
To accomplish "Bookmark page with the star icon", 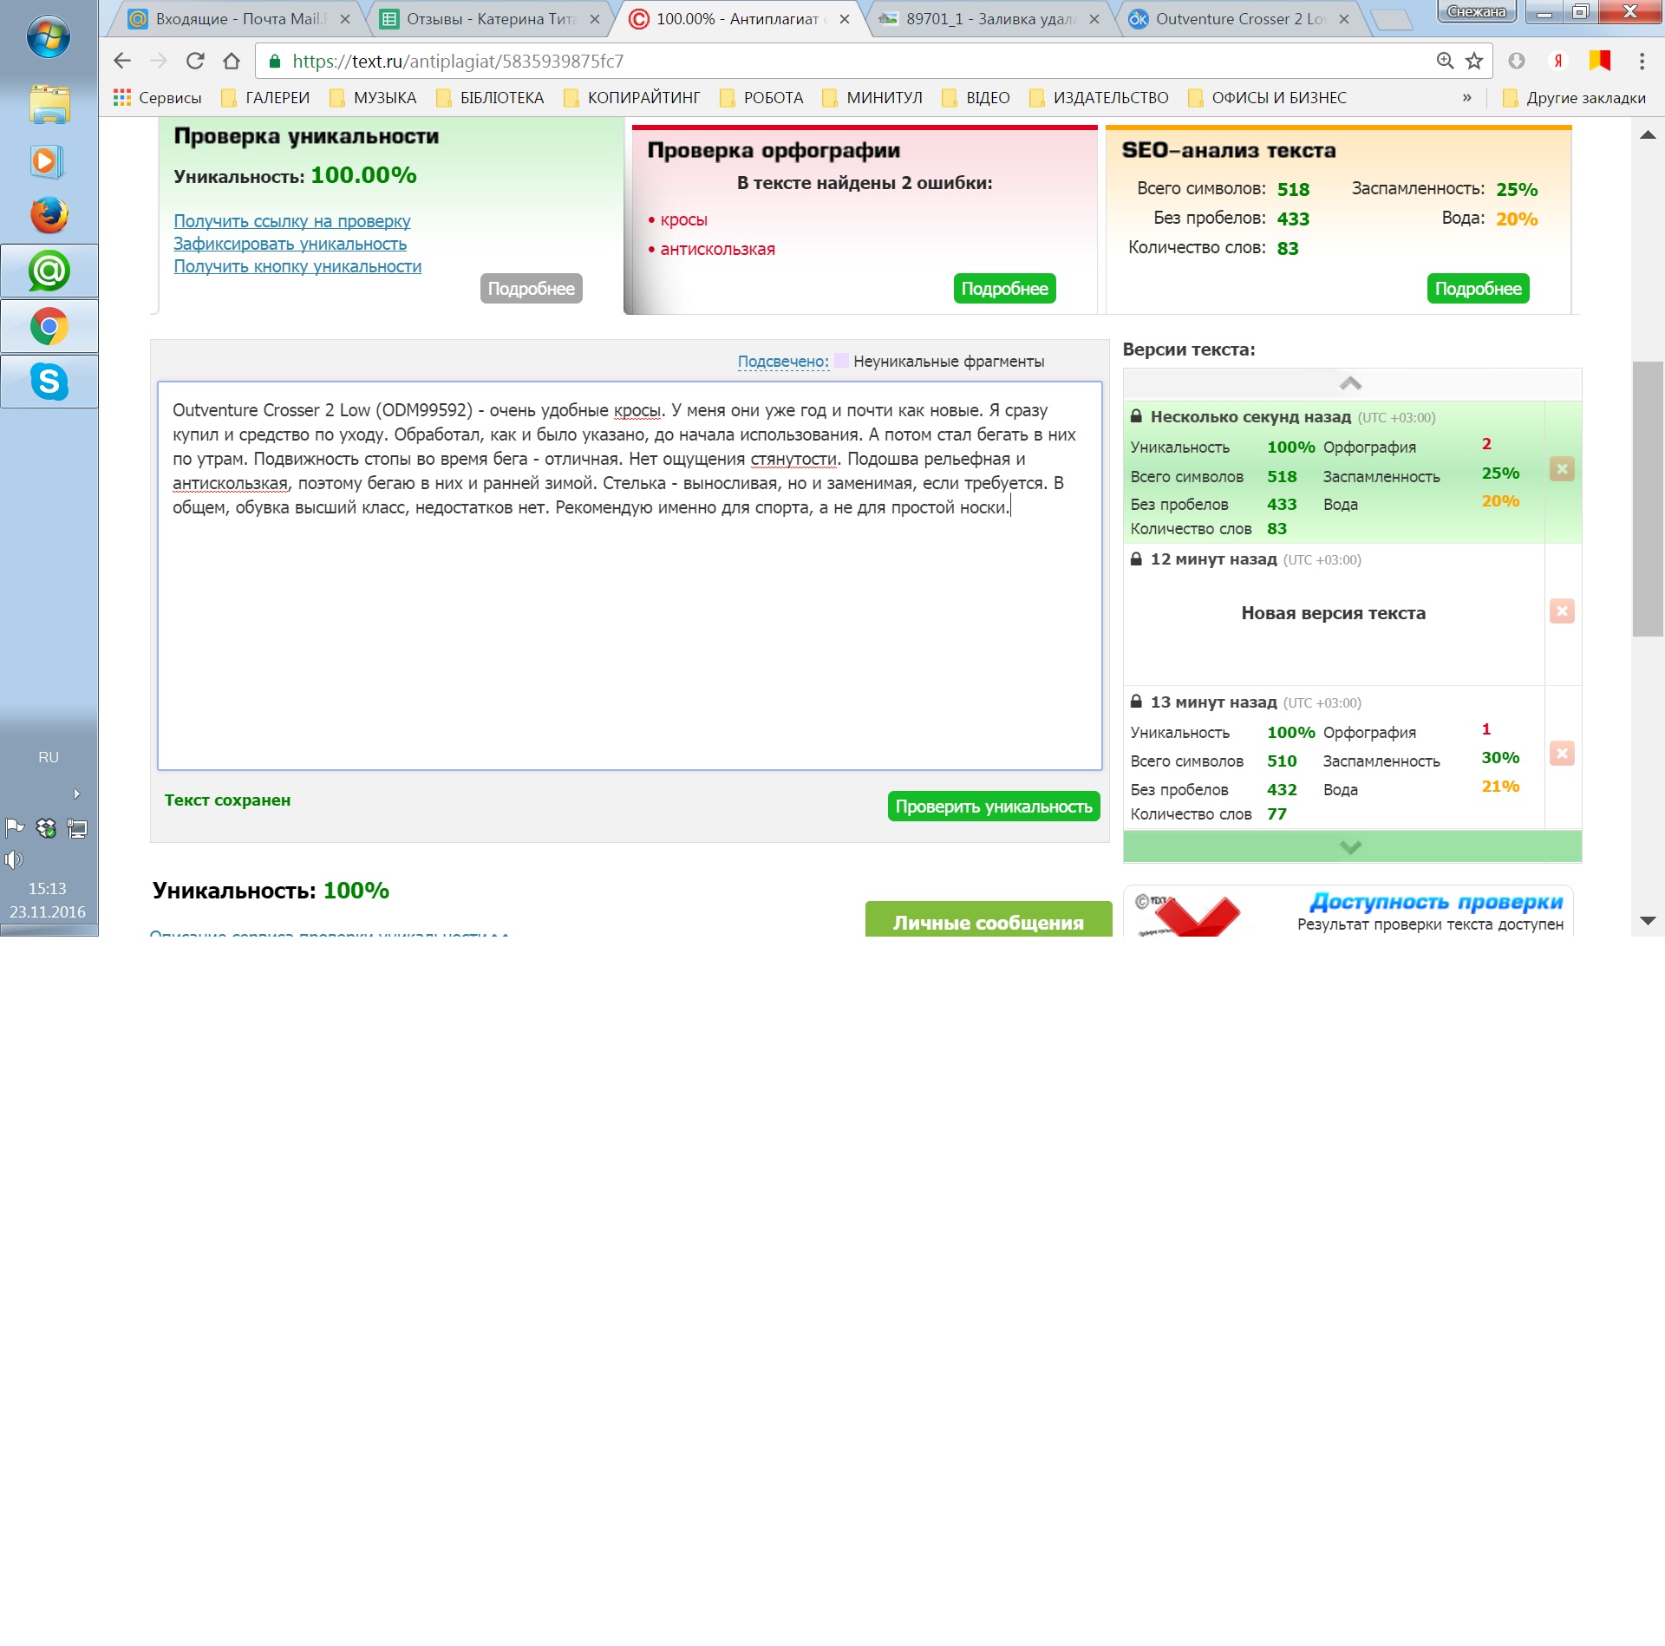I will click(x=1474, y=61).
